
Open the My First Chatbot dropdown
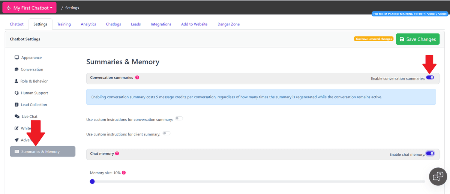[x=29, y=8]
